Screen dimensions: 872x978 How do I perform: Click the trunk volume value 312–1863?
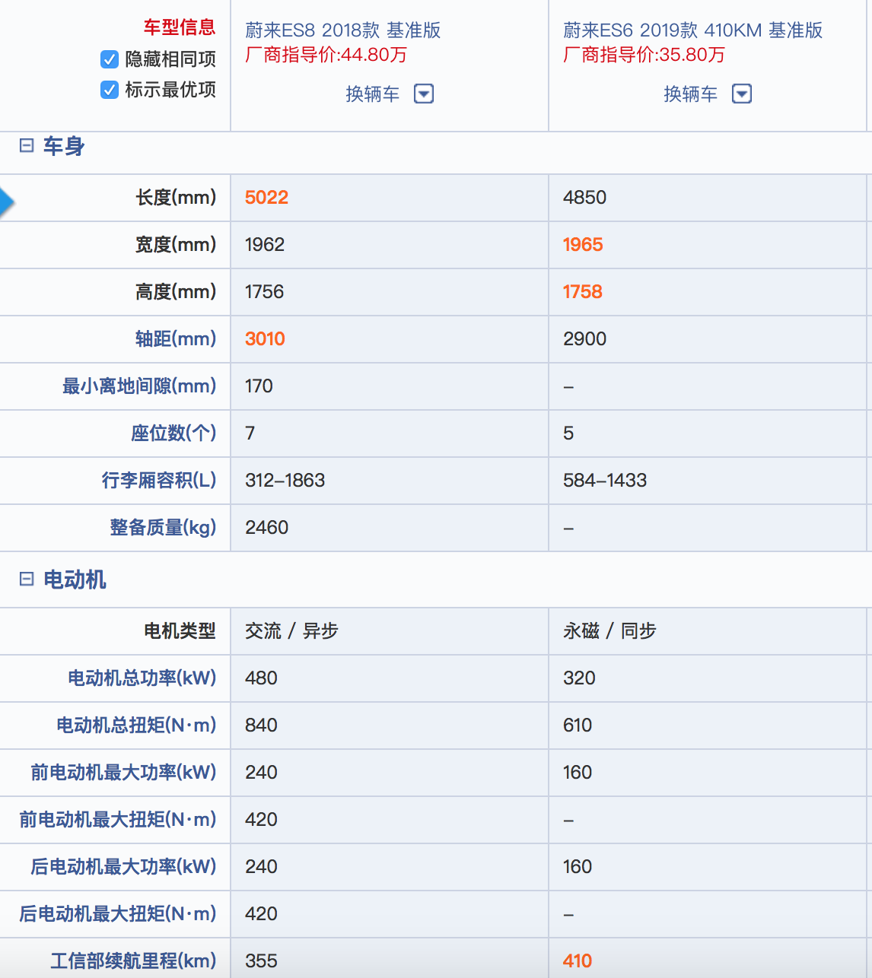point(285,480)
